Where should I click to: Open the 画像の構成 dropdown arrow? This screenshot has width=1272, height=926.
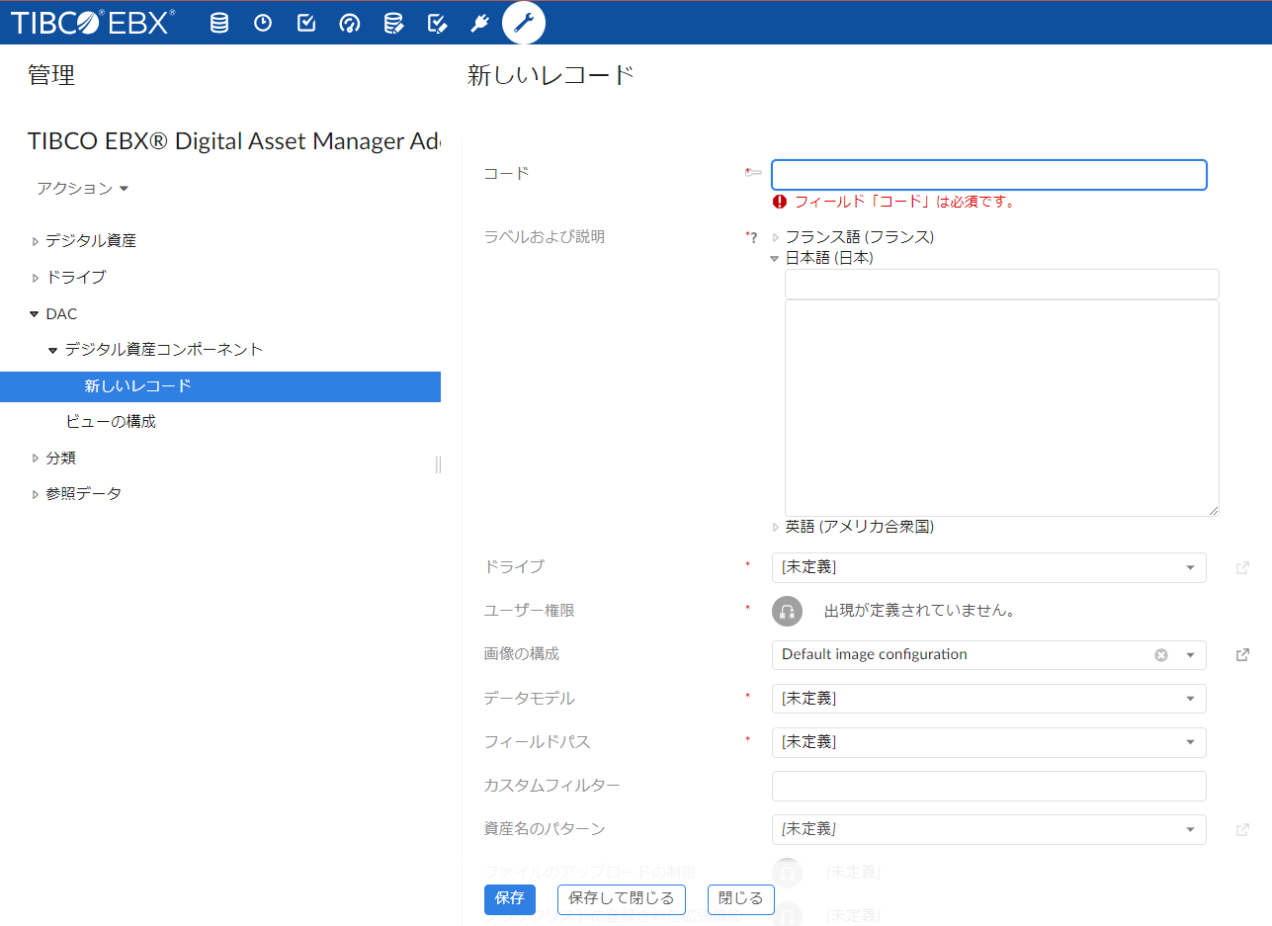[1190, 655]
